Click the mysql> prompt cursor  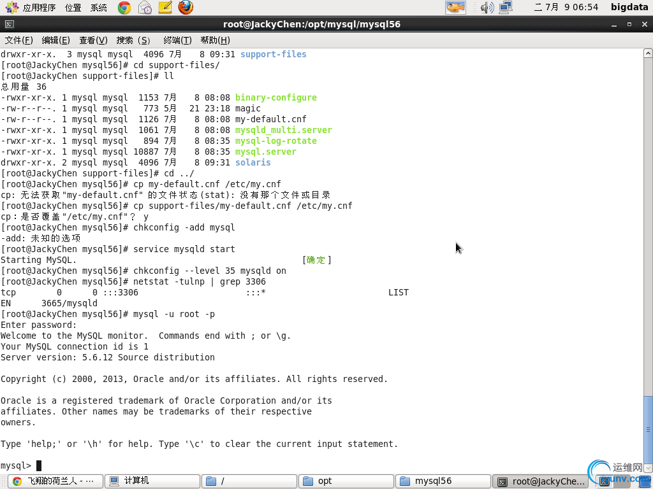coord(39,465)
